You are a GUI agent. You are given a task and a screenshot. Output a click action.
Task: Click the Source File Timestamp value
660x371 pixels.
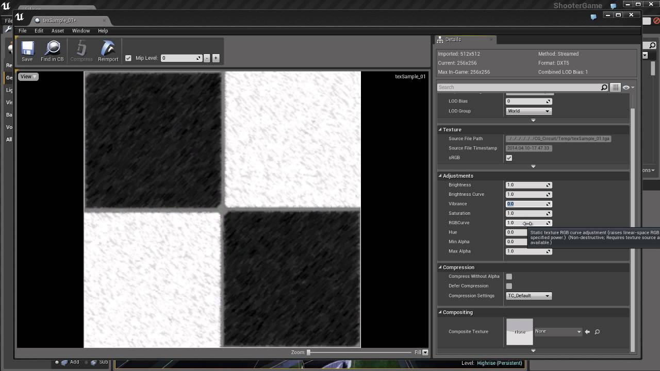pyautogui.click(x=529, y=148)
